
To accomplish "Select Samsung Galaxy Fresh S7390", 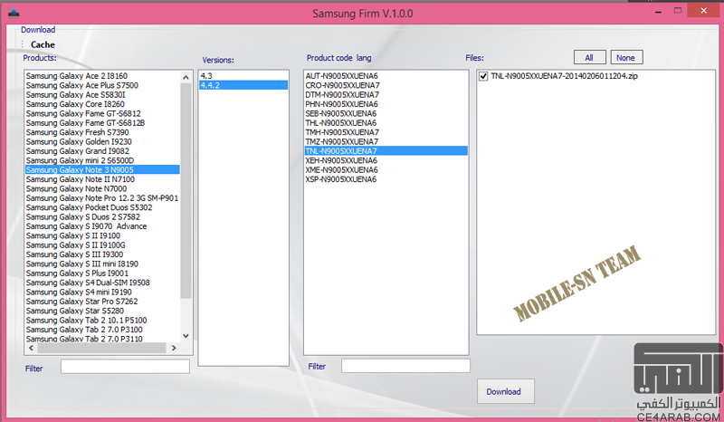I will tap(102, 132).
